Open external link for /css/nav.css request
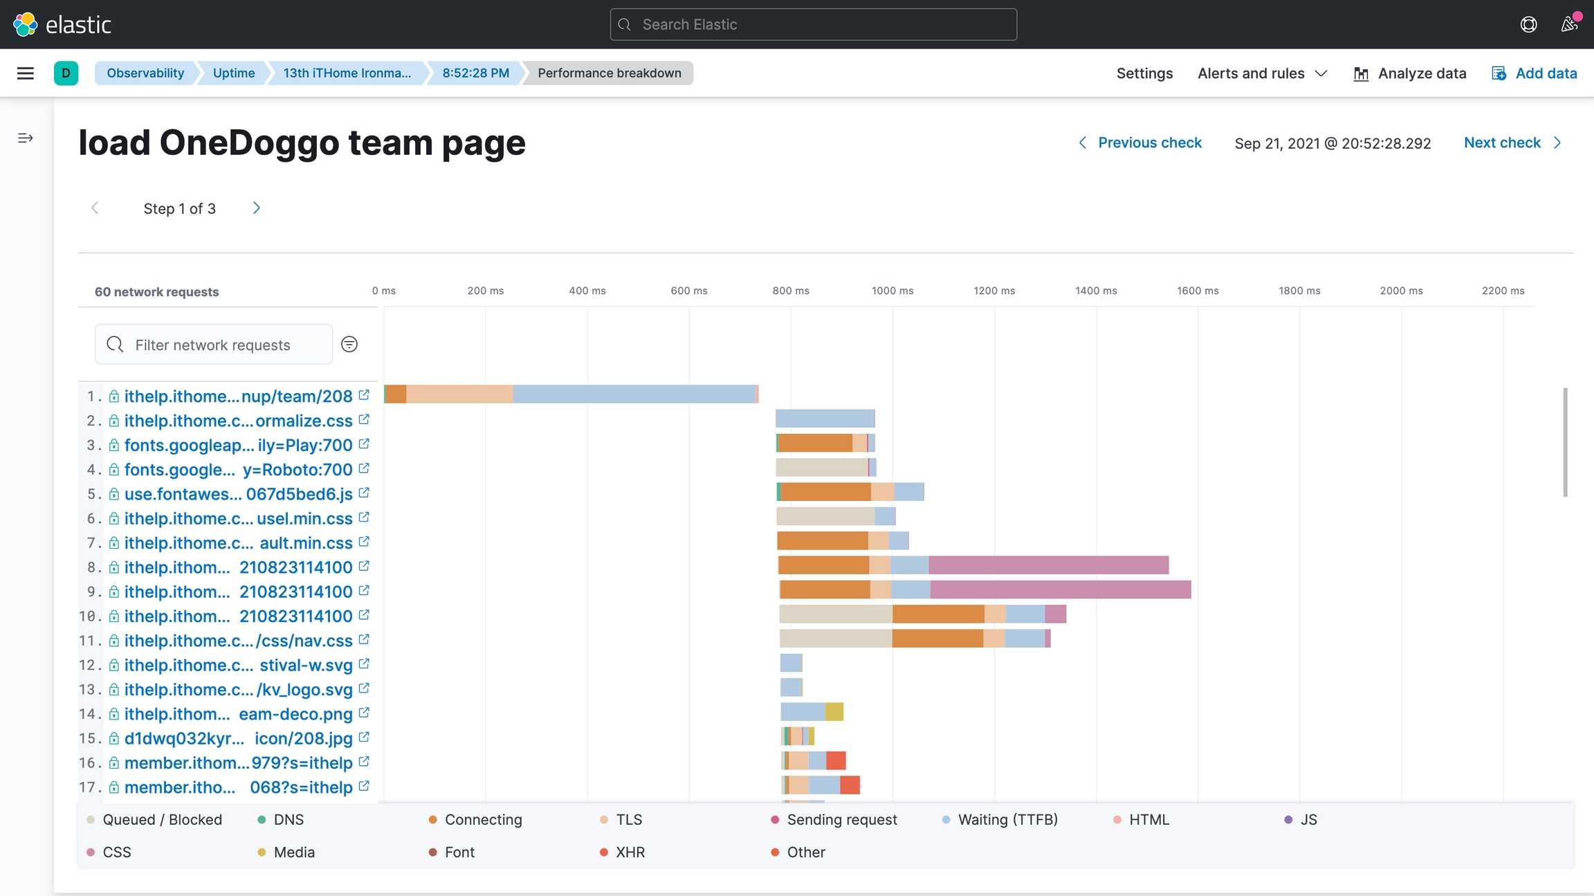This screenshot has width=1594, height=896. [x=364, y=639]
